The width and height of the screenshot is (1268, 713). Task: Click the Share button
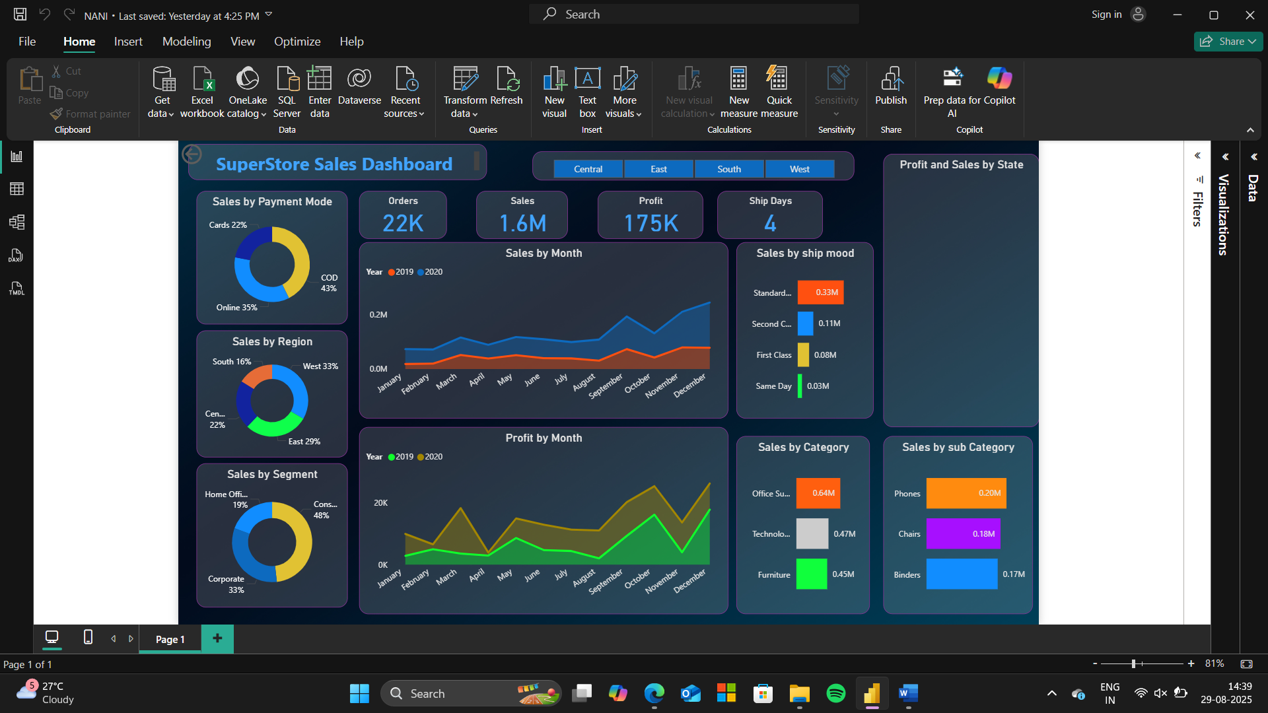[x=1228, y=42]
